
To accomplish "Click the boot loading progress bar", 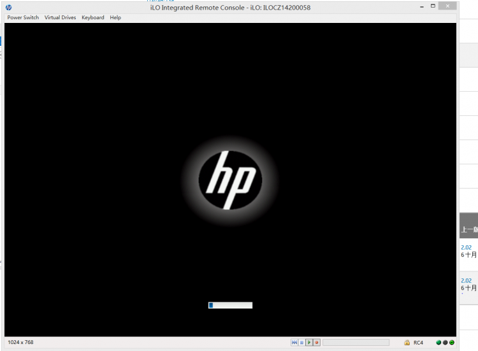I will pyautogui.click(x=230, y=305).
